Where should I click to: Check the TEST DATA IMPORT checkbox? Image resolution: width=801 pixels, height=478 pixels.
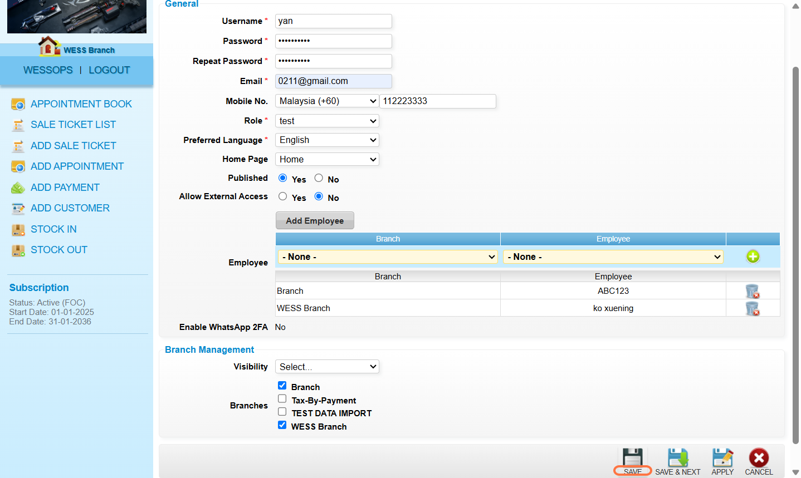(282, 412)
